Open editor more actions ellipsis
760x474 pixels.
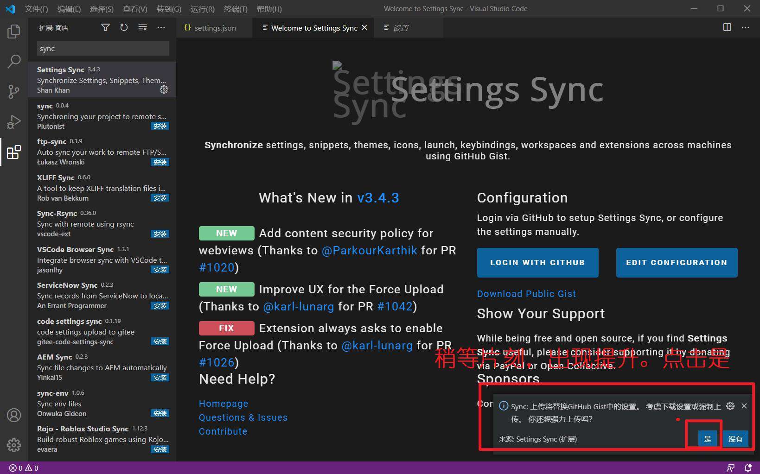pyautogui.click(x=746, y=27)
